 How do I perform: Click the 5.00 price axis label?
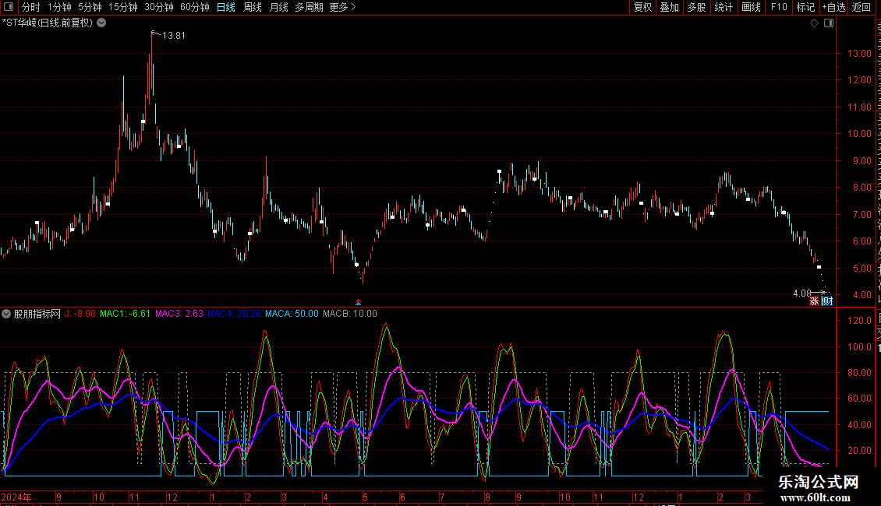tap(862, 268)
